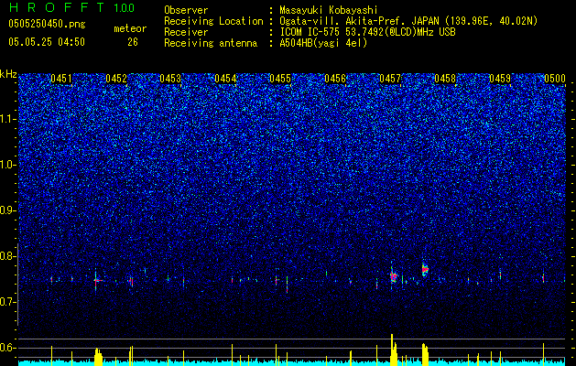Click the 0457 time marker
This screenshot has width=576, height=366.
390,79
